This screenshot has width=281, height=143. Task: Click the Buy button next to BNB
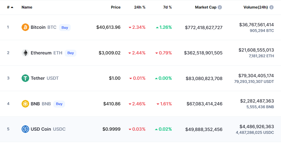[x=59, y=104]
